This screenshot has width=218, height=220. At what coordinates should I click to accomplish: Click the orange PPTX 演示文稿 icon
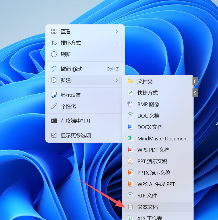[x=130, y=173]
